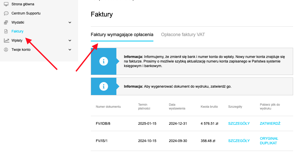The width and height of the screenshot is (304, 156).
Task: Click the monitor icon beside Strona główna
Action: point(6,4)
